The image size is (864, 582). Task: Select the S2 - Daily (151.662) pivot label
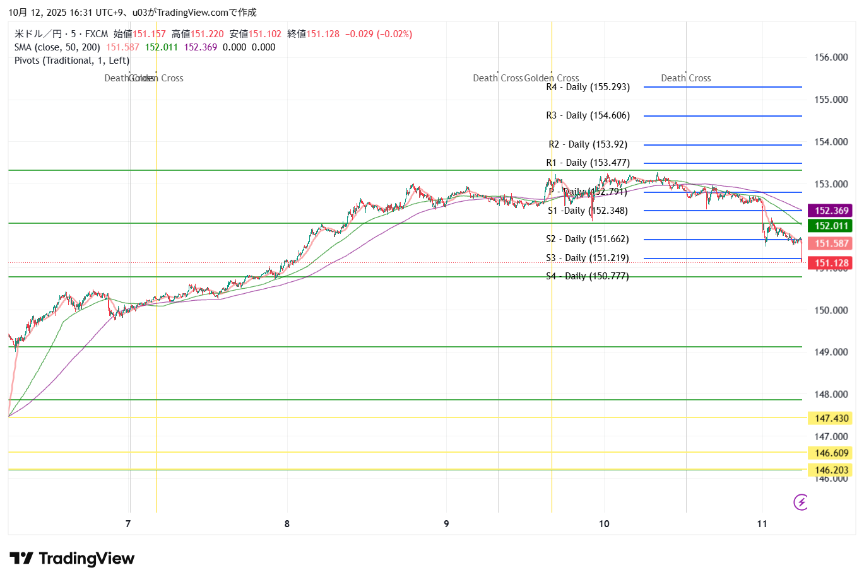(x=587, y=239)
